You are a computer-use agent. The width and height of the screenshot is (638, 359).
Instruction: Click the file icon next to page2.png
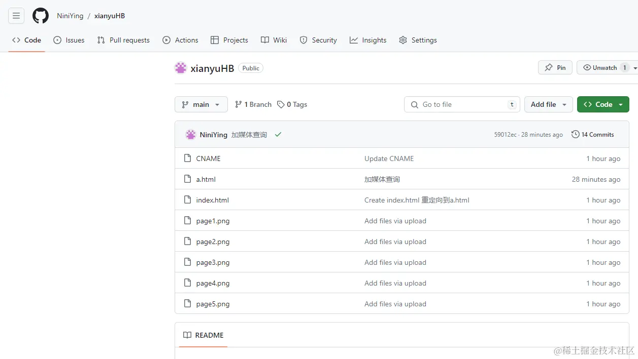point(188,242)
